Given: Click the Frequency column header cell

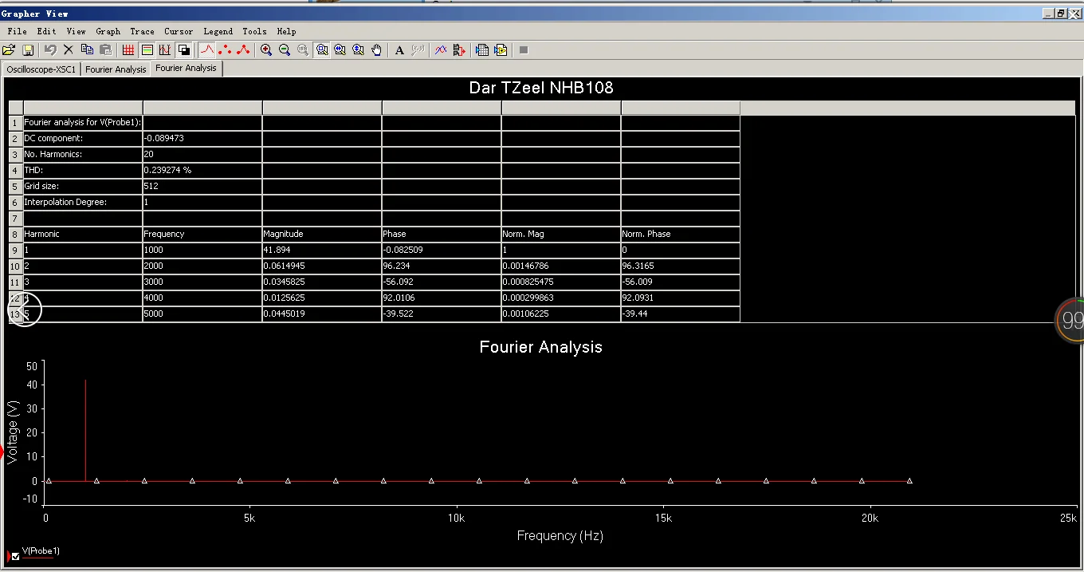Looking at the screenshot, I should tap(202, 234).
